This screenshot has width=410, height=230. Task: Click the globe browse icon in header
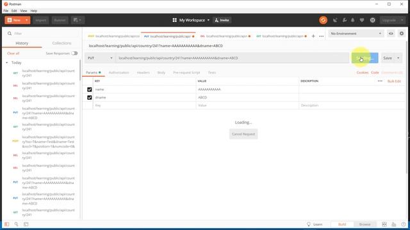tap(373, 20)
